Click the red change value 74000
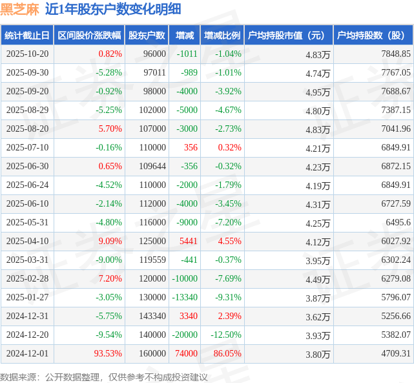The image size is (414, 383). tap(187, 354)
